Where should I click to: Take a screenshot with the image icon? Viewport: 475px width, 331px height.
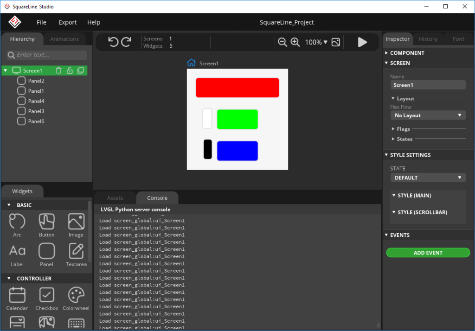point(335,42)
